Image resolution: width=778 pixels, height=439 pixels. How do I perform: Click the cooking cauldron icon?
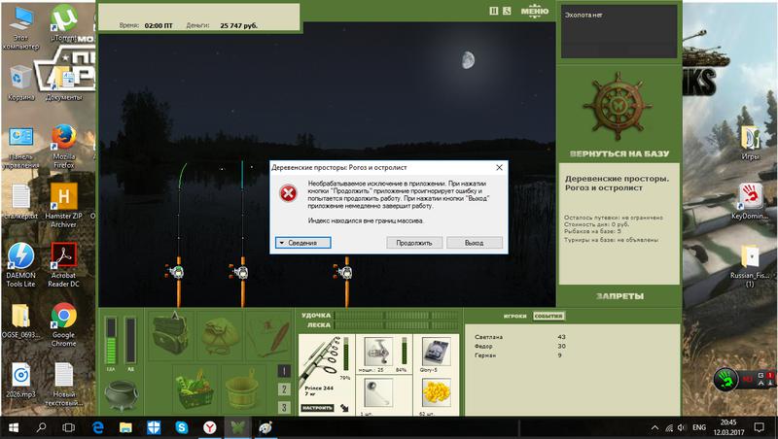pos(121,395)
